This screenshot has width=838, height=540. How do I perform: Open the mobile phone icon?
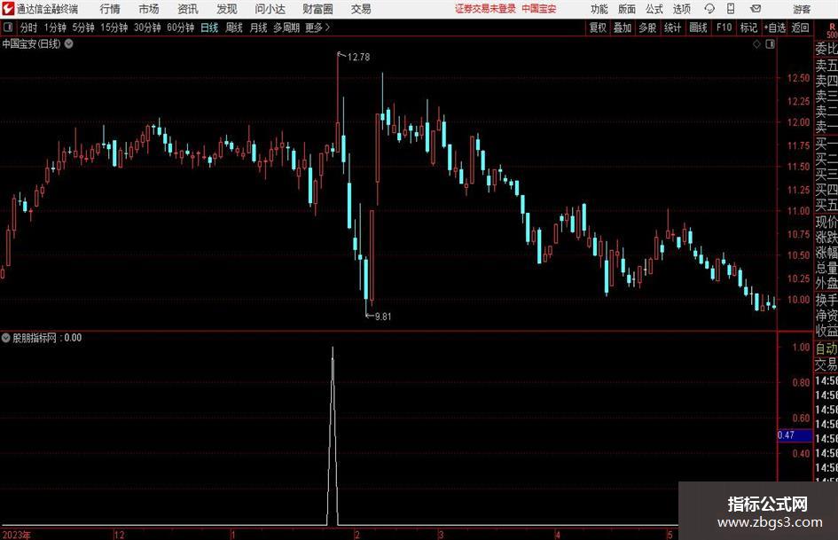(731, 9)
